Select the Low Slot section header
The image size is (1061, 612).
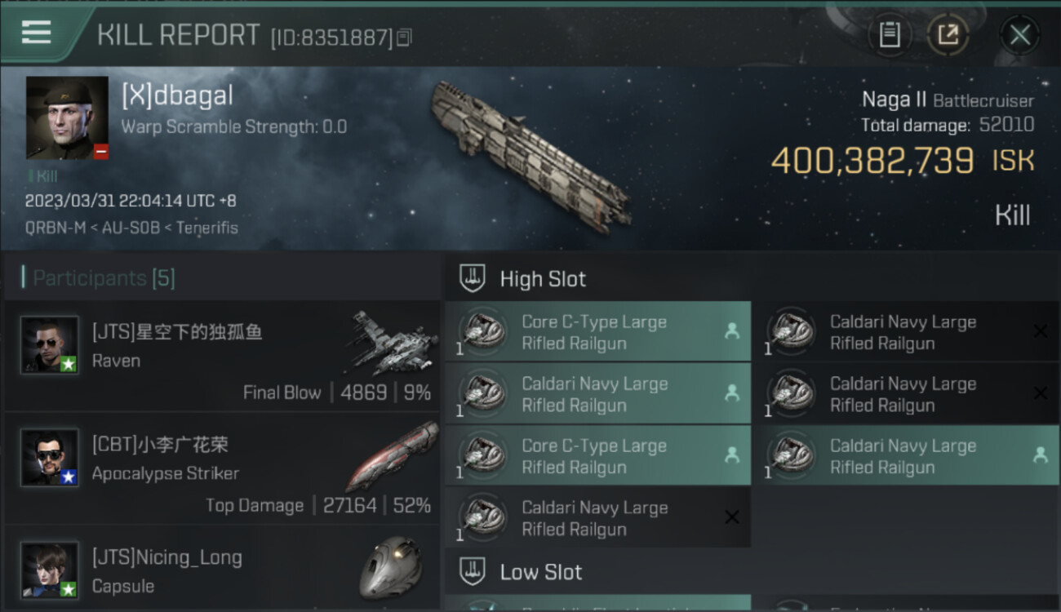pos(540,572)
